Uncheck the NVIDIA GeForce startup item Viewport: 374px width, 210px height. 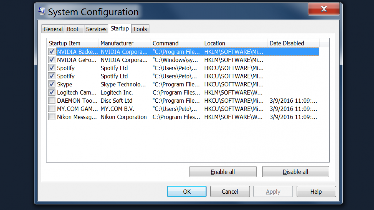pyautogui.click(x=52, y=60)
